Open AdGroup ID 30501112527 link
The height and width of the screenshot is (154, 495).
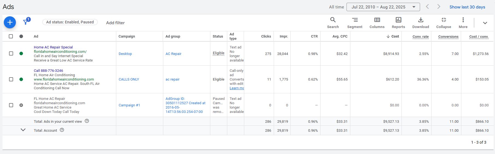185,105
